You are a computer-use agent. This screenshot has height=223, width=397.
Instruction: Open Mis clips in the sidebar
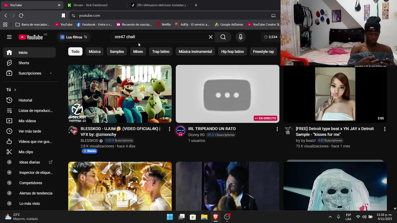[29, 152]
